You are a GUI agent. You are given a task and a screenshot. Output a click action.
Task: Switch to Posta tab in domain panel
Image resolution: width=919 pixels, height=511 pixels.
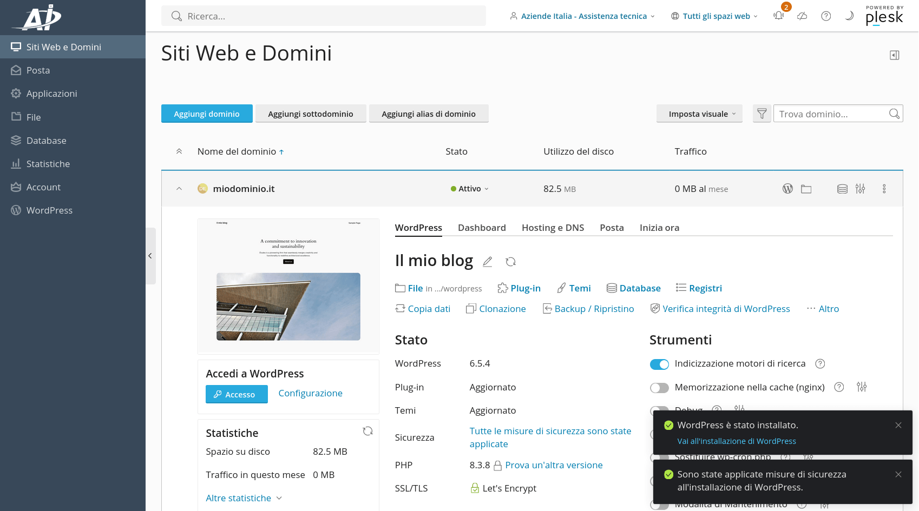pyautogui.click(x=612, y=228)
